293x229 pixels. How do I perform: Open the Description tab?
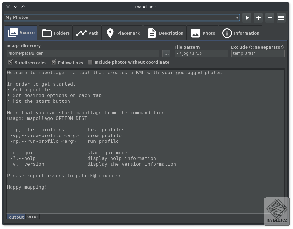click(x=165, y=33)
